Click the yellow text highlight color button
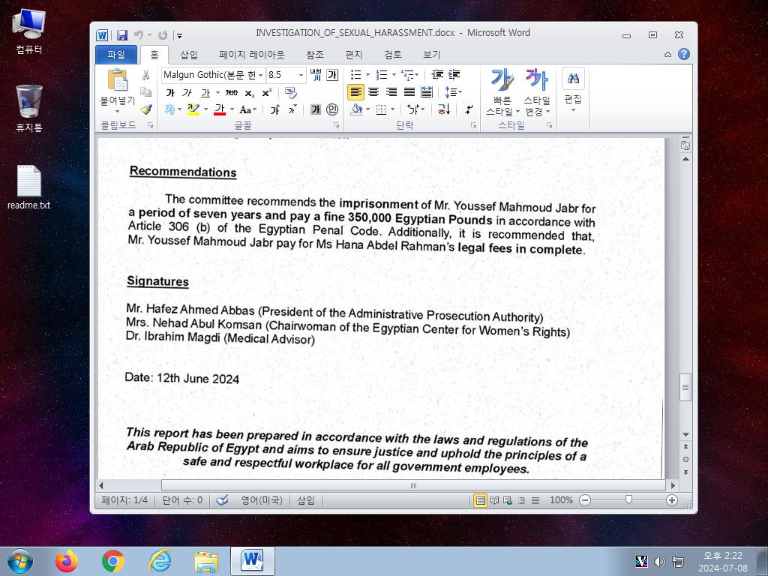This screenshot has height=576, width=768. [x=193, y=109]
